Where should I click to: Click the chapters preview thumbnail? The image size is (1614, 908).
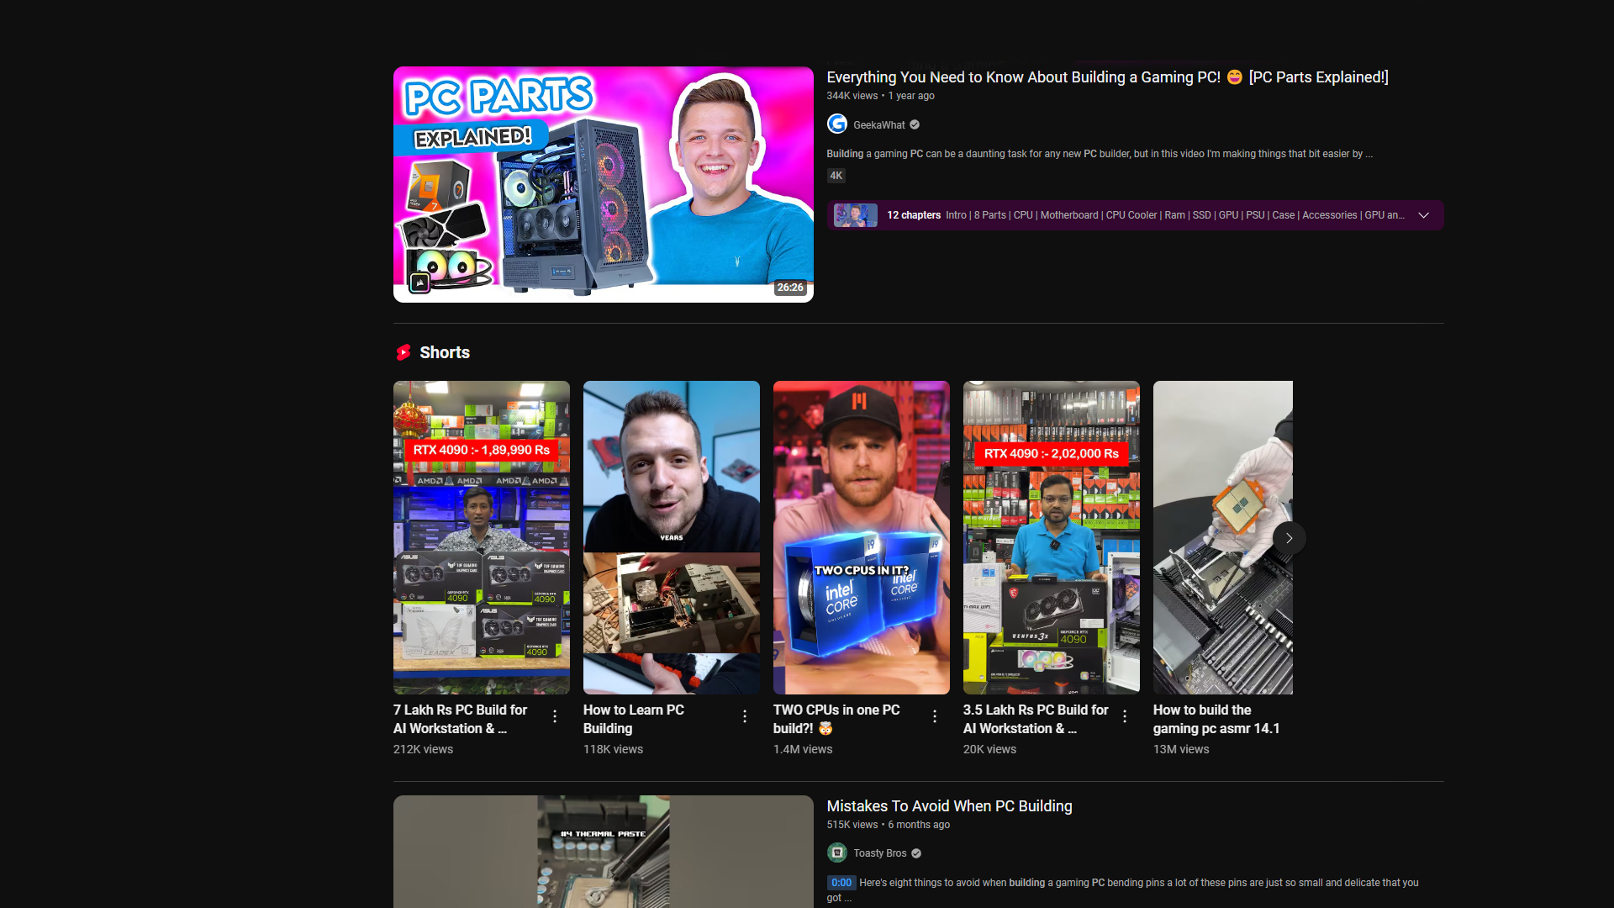[855, 215]
